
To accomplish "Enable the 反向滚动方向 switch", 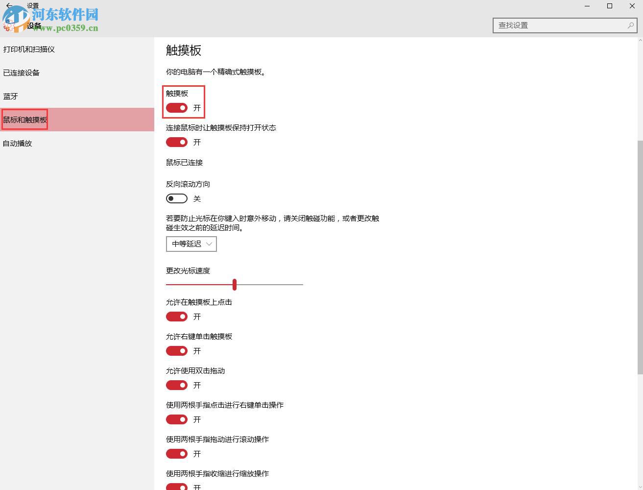I will 176,198.
